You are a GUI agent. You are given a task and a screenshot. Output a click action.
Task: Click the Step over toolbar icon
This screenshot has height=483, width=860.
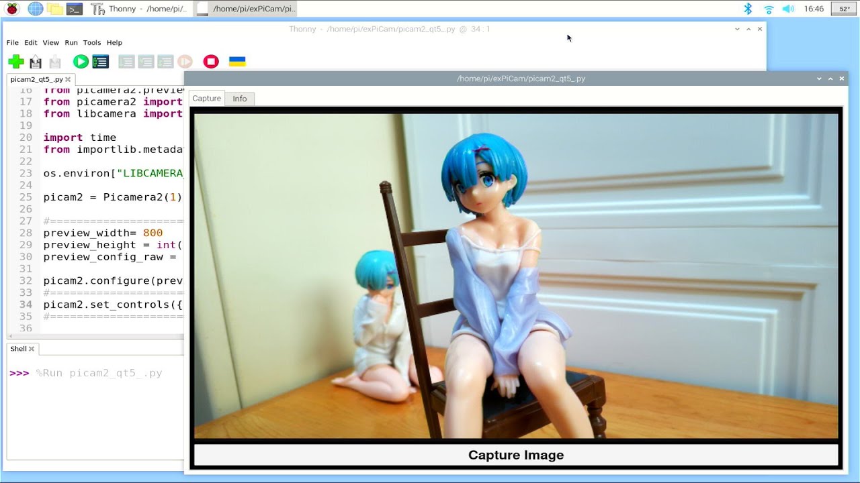[x=126, y=62]
